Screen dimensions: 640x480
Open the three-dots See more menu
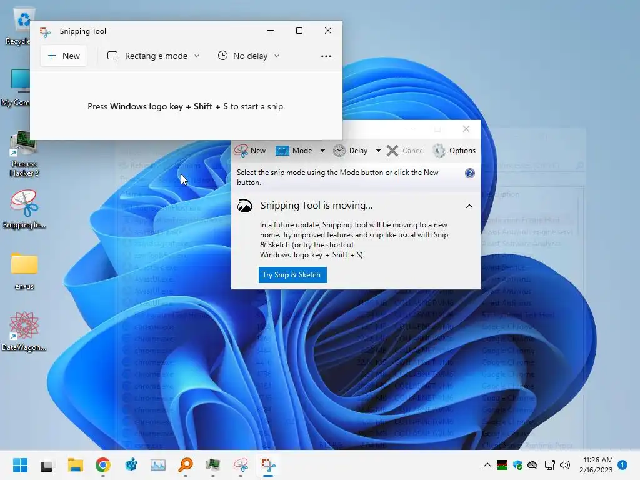click(326, 56)
